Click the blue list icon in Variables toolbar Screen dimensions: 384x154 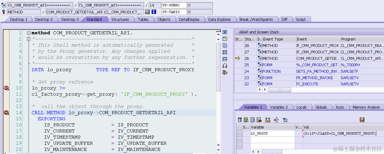(x=253, y=120)
